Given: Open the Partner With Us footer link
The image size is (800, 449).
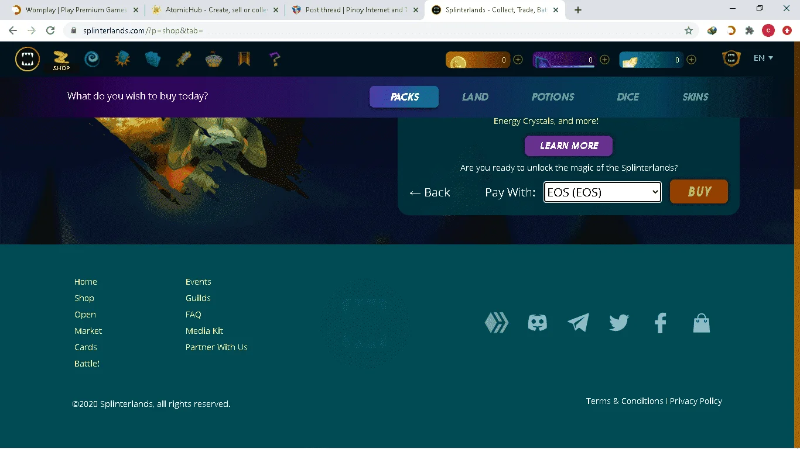Looking at the screenshot, I should coord(217,347).
